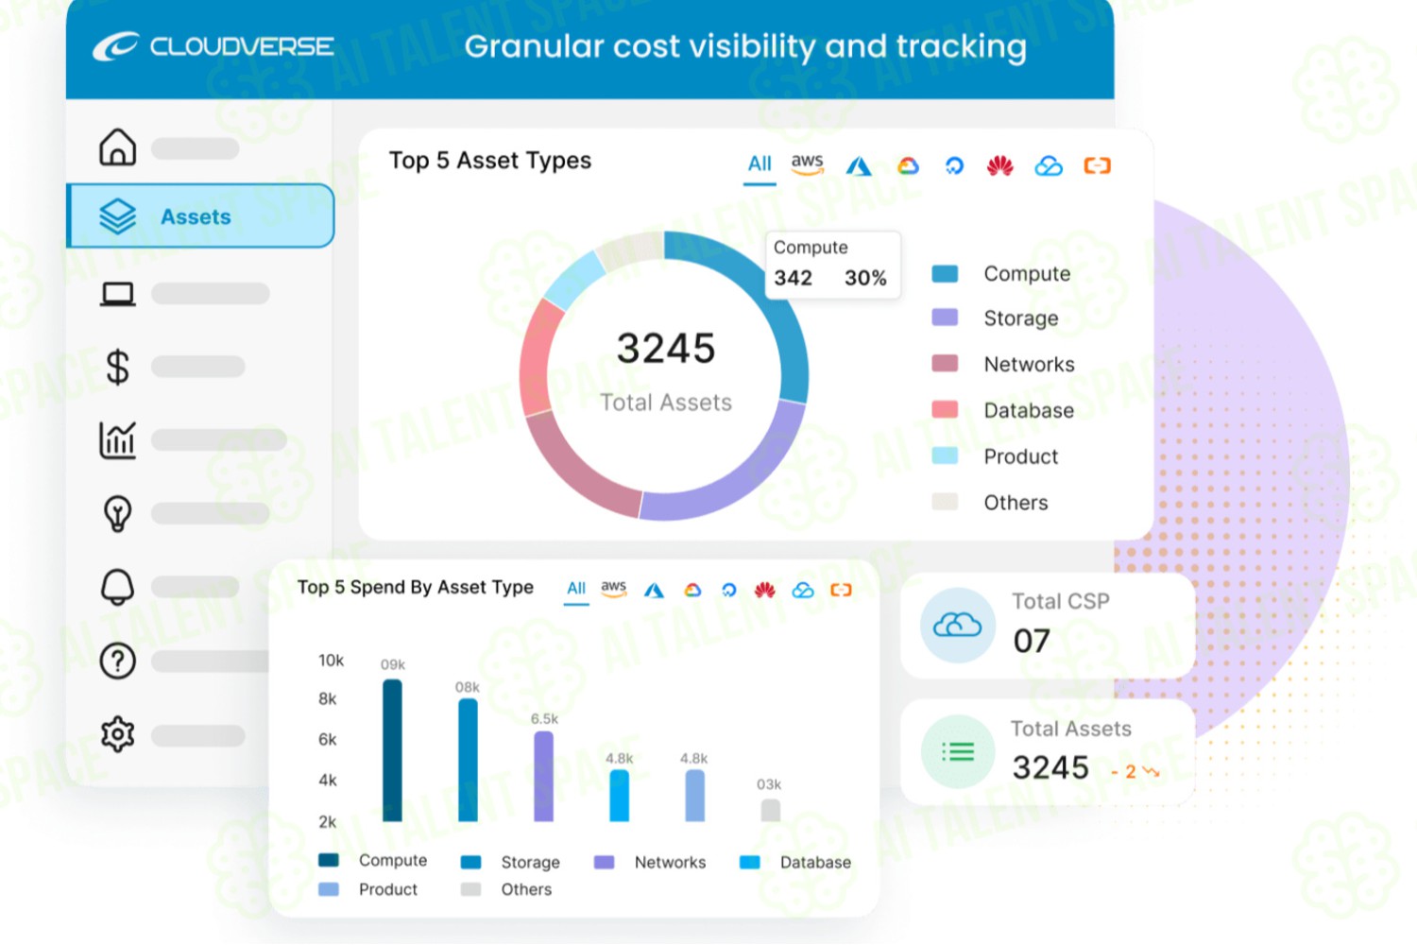This screenshot has height=945, width=1417.
Task: Click the Compute color swatch in donut legend
Action: pyautogui.click(x=945, y=273)
